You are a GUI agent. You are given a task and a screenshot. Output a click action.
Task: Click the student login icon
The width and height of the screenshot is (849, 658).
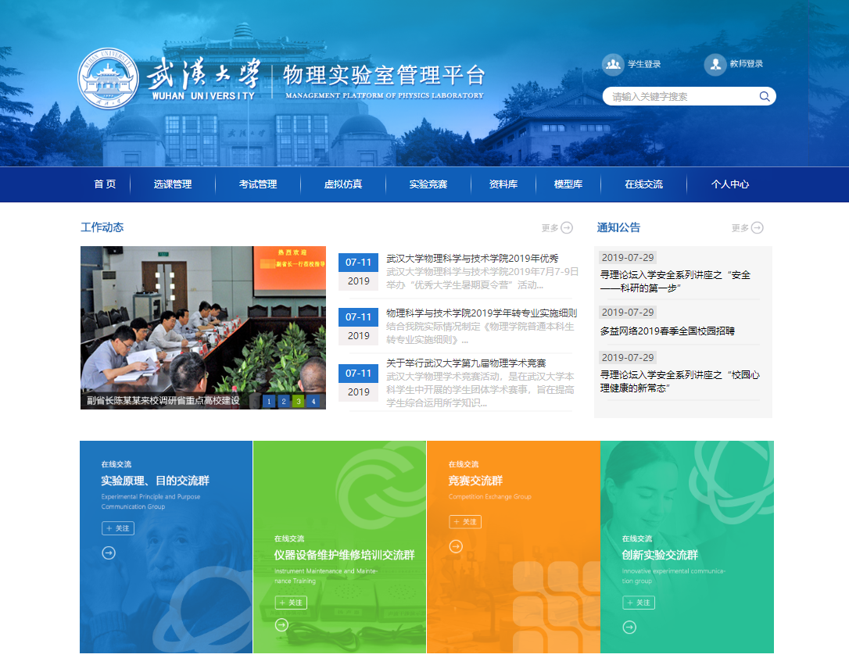coord(613,64)
